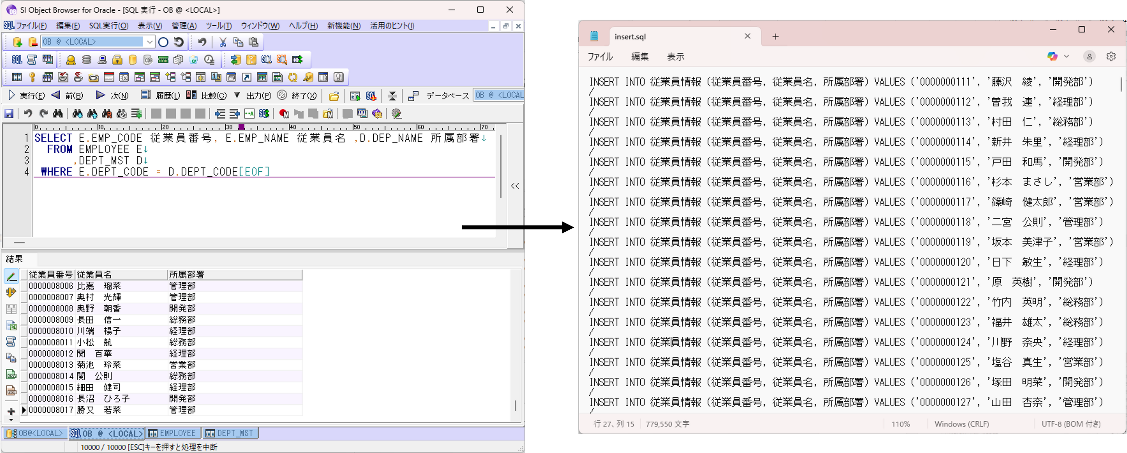Click the new database connection icon

pyautogui.click(x=17, y=42)
